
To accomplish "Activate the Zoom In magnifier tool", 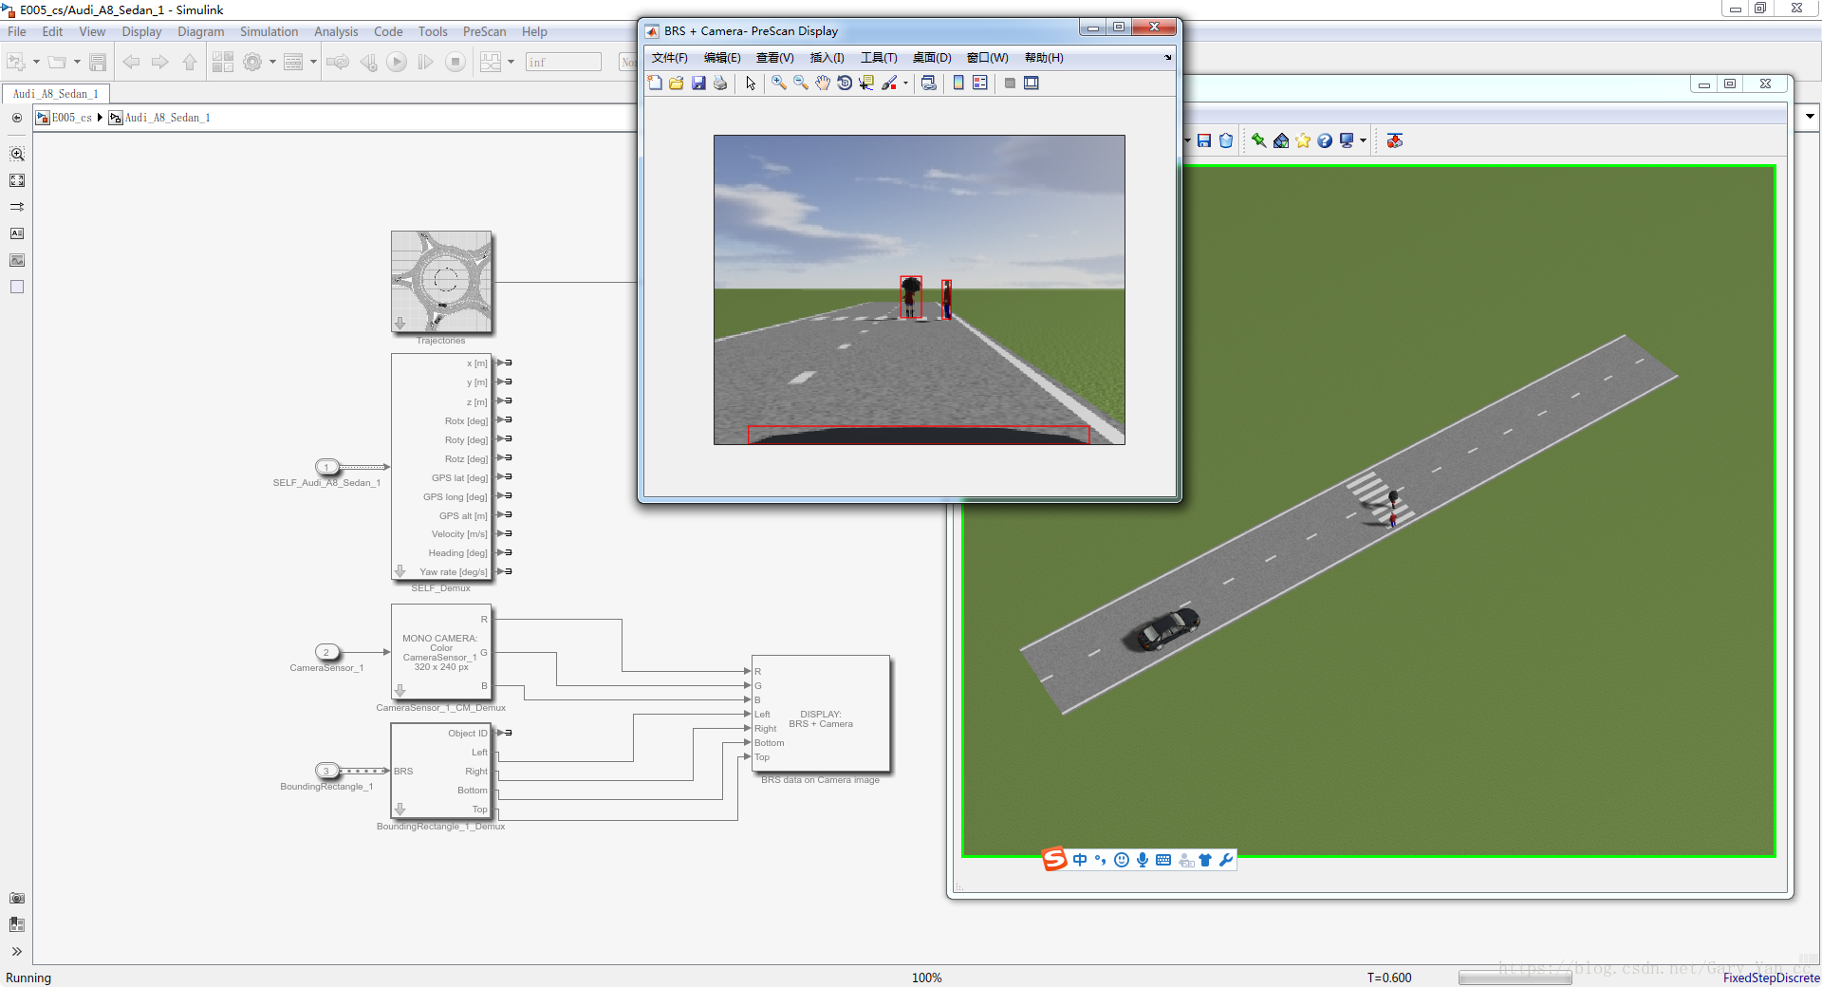I will tap(779, 84).
